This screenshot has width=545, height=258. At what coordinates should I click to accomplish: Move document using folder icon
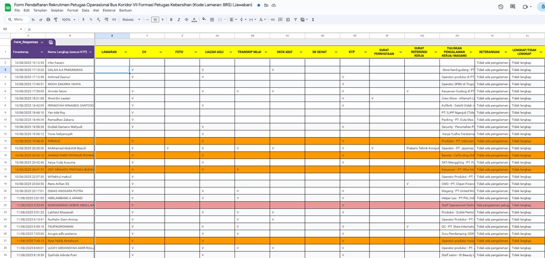pyautogui.click(x=266, y=6)
